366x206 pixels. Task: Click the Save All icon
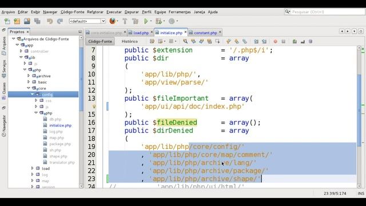click(x=37, y=21)
